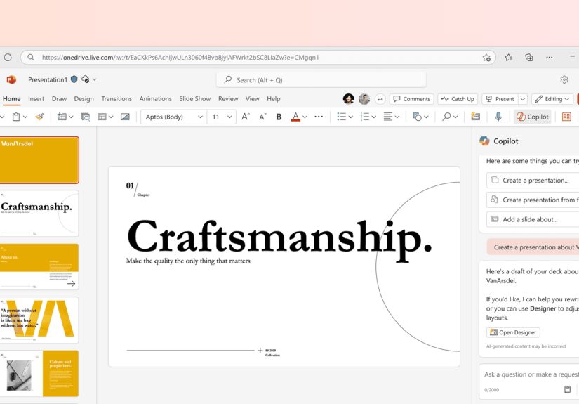Switch to the Insert tab
Screen dimensions: 579x404
[x=36, y=98]
